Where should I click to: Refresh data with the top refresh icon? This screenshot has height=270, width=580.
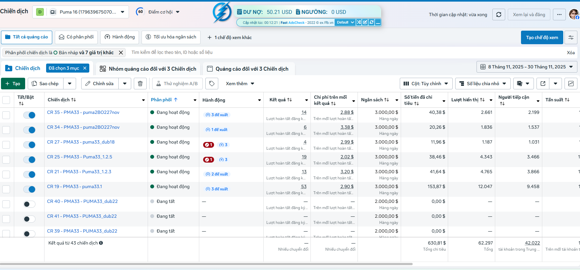coord(499,15)
